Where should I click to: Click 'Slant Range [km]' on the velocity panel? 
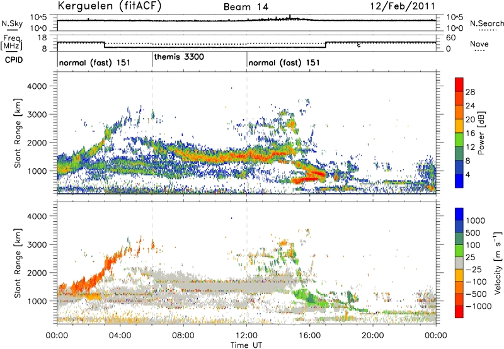[x=18, y=263]
